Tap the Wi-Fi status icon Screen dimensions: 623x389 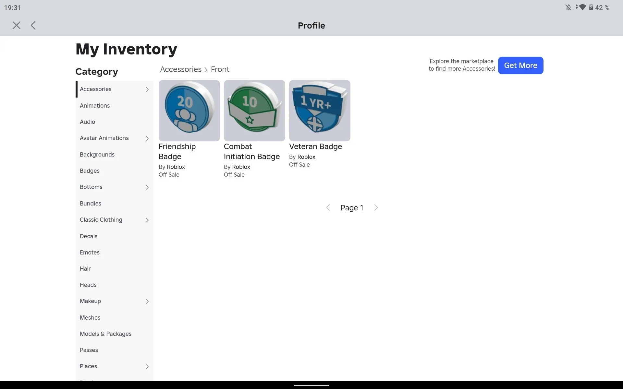click(582, 7)
